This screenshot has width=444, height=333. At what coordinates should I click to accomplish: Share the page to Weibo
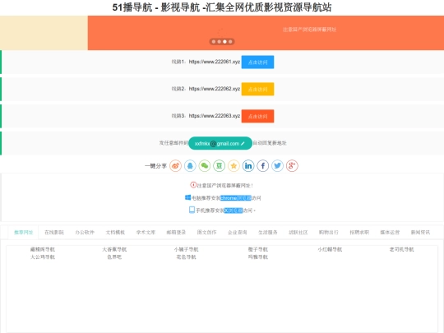point(175,165)
